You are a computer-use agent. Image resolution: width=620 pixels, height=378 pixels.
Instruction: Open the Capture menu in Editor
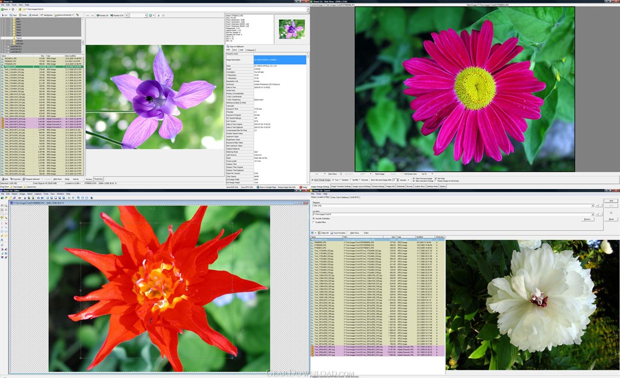click(38, 194)
